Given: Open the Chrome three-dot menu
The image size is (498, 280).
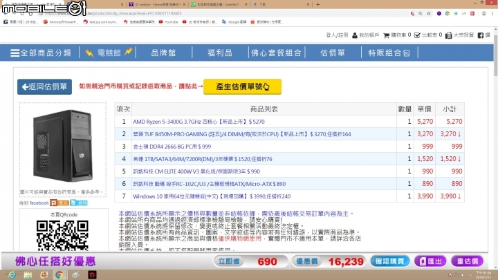Looking at the screenshot, I should (x=492, y=14).
